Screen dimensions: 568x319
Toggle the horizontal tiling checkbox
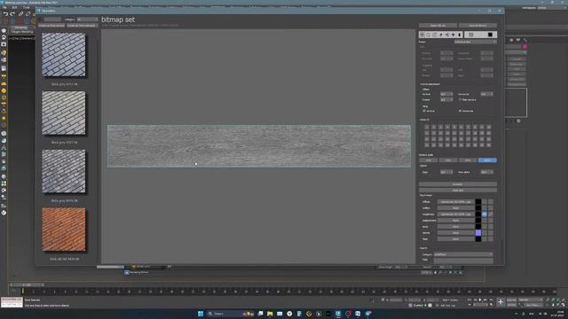[x=460, y=111]
